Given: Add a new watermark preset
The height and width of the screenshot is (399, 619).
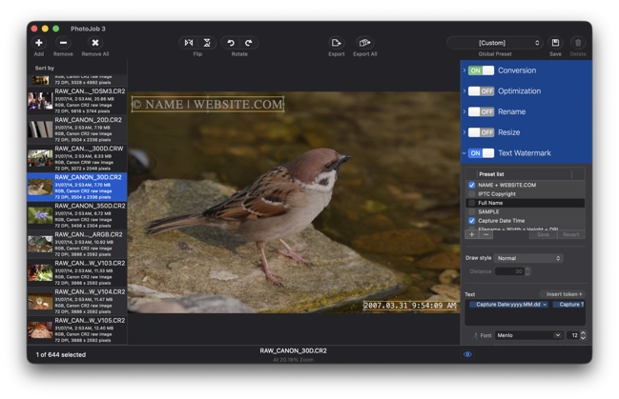Looking at the screenshot, I should (472, 234).
